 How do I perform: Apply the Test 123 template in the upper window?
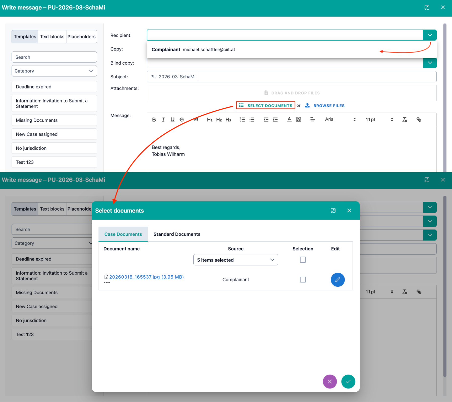(x=54, y=162)
